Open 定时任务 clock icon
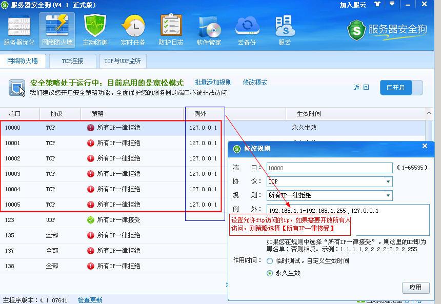This screenshot has width=441, height=304. click(x=133, y=30)
